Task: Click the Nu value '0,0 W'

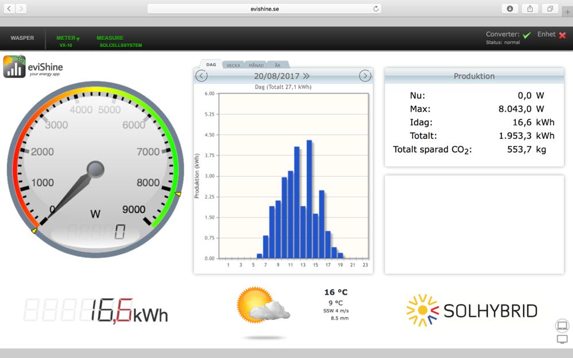Action: click(x=531, y=96)
